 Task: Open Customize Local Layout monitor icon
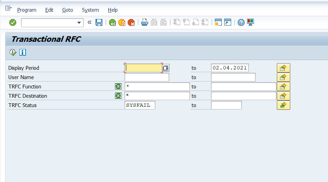(x=250, y=22)
